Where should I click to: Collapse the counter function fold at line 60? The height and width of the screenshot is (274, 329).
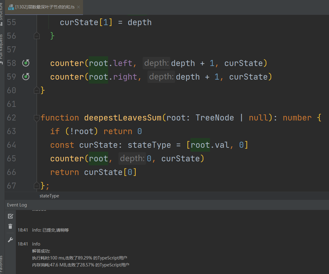tap(37, 90)
